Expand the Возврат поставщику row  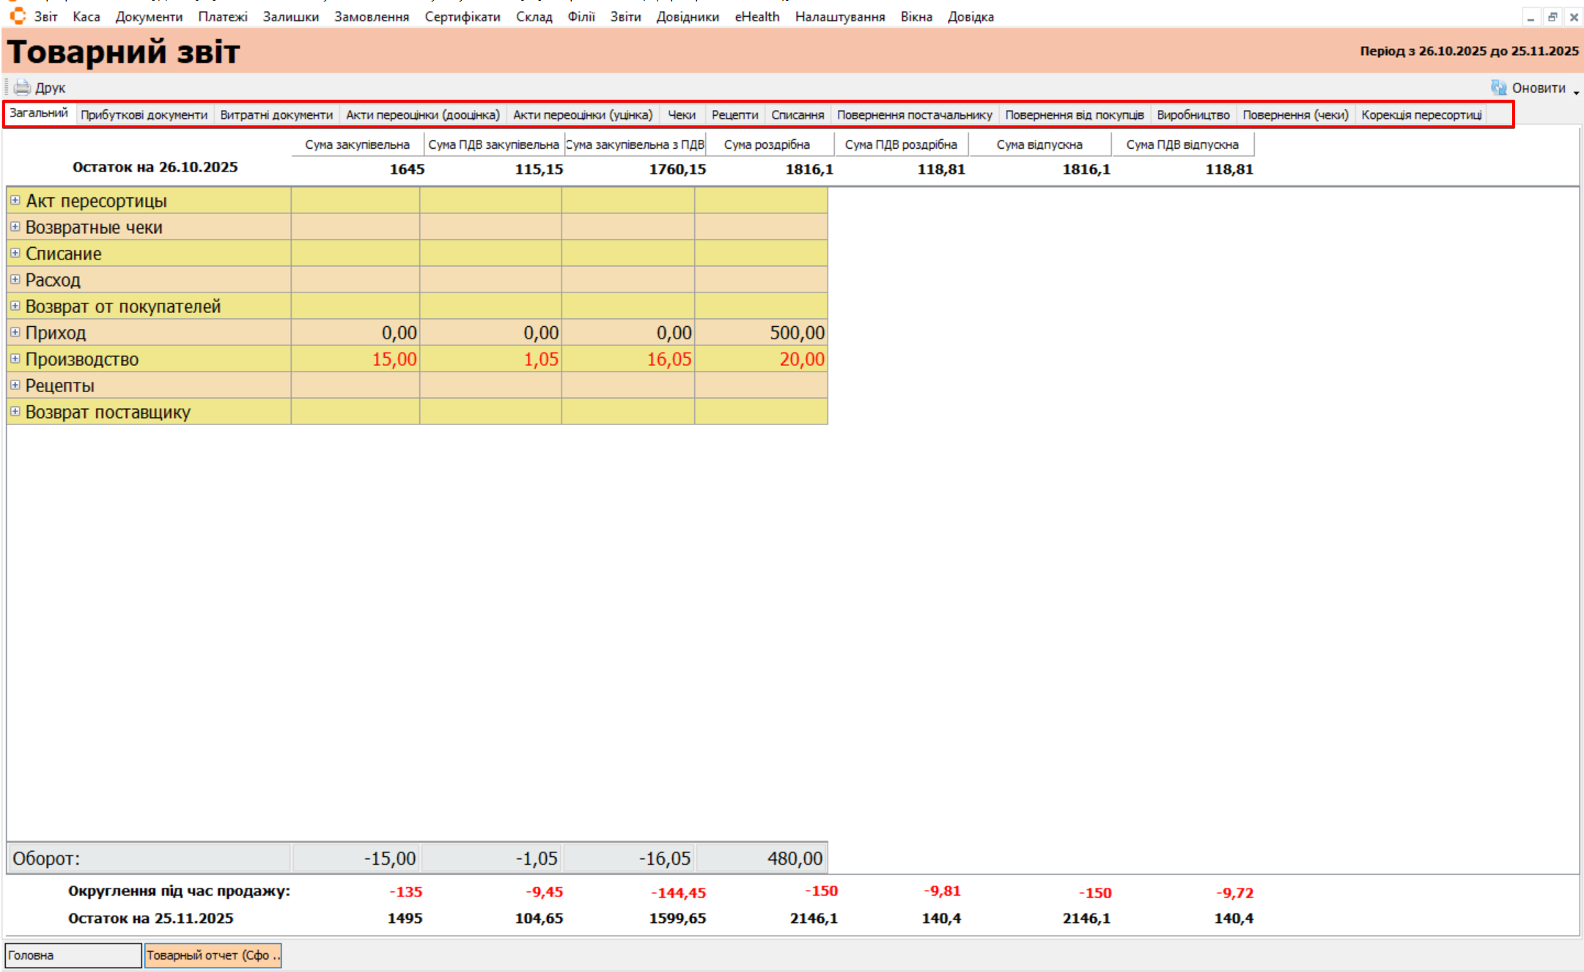click(15, 411)
